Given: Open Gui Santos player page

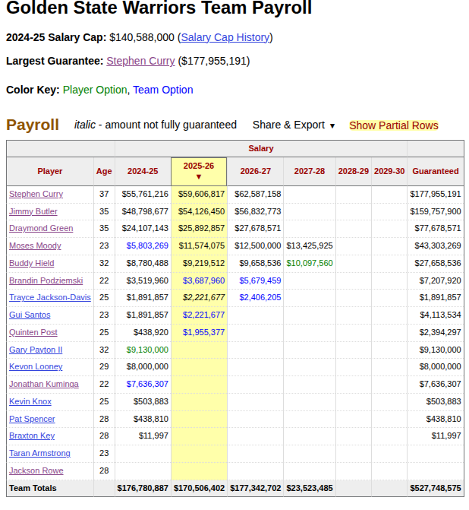Looking at the screenshot, I should click(x=30, y=315).
